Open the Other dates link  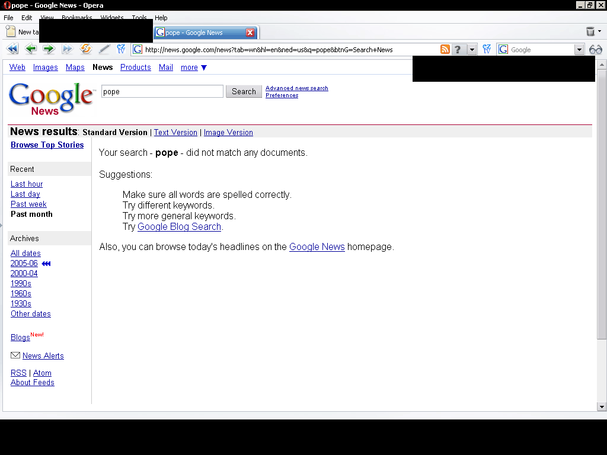[x=31, y=313]
